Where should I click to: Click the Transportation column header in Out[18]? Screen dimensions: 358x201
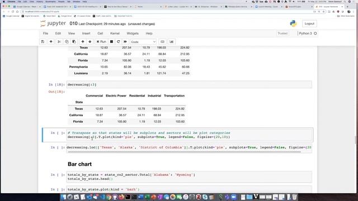(174, 95)
